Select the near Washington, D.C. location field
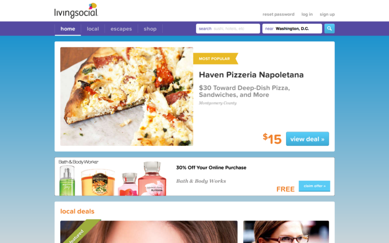389x243 pixels. pyautogui.click(x=292, y=28)
